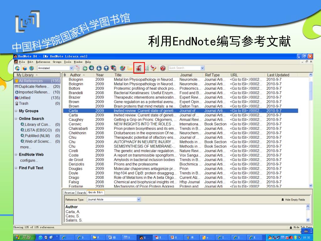The image size is (321, 241).
Task: Collapse the My Groups section
Action: click(16, 111)
